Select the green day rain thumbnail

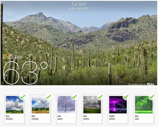click(x=144, y=105)
